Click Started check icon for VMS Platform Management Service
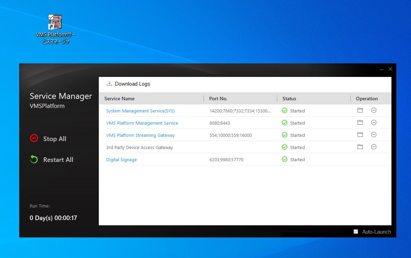This screenshot has height=258, width=411. click(x=284, y=123)
